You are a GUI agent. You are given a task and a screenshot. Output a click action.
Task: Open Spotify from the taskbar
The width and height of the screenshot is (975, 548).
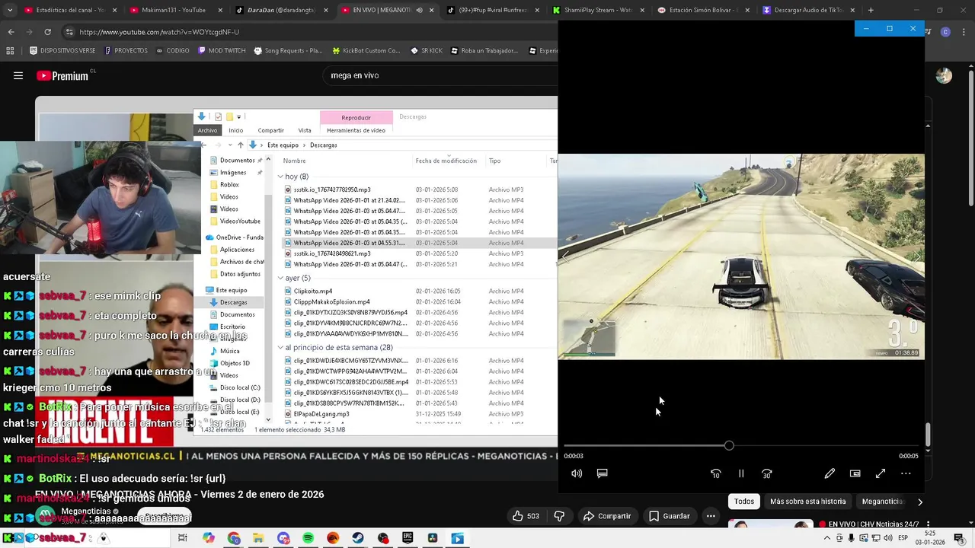click(308, 538)
